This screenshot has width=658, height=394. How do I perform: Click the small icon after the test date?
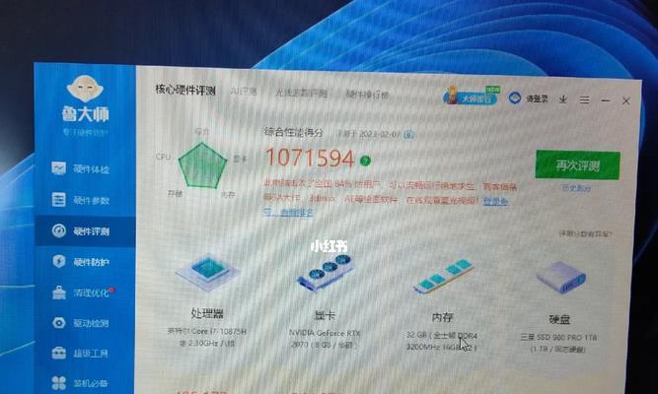coord(408,135)
